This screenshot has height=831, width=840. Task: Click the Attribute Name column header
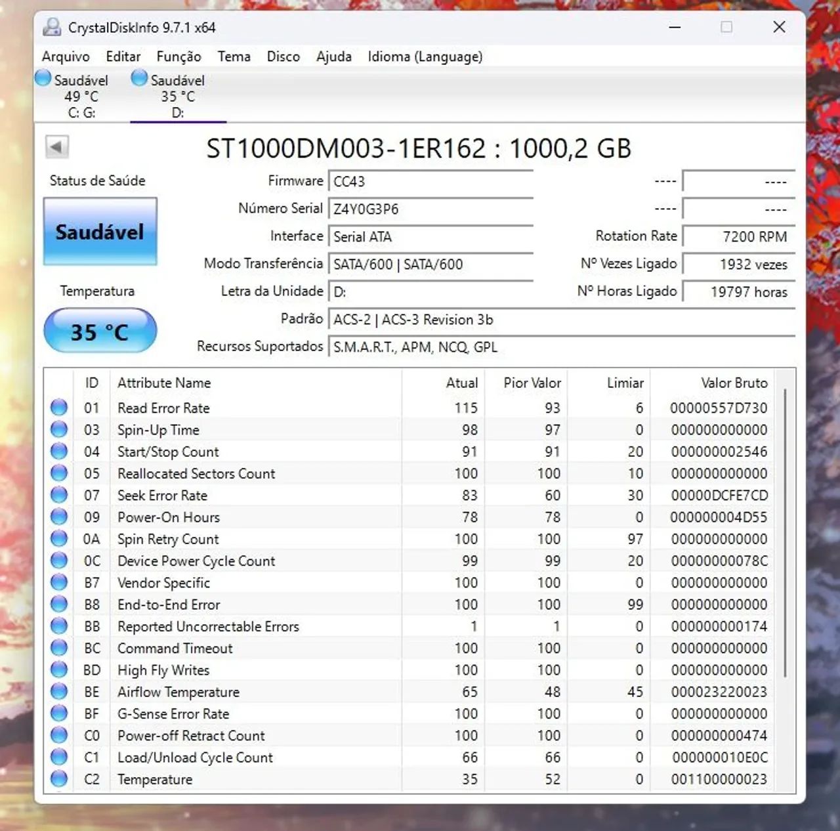click(255, 383)
